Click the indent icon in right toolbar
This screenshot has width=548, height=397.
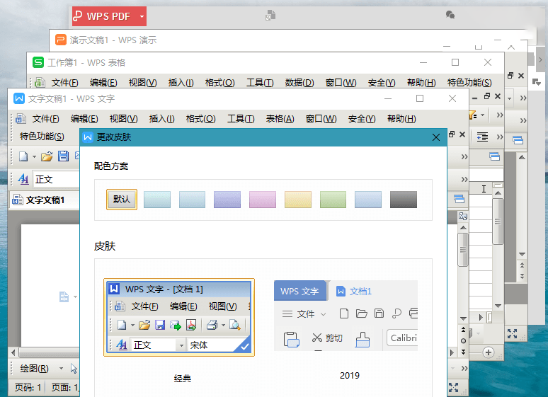482,137
